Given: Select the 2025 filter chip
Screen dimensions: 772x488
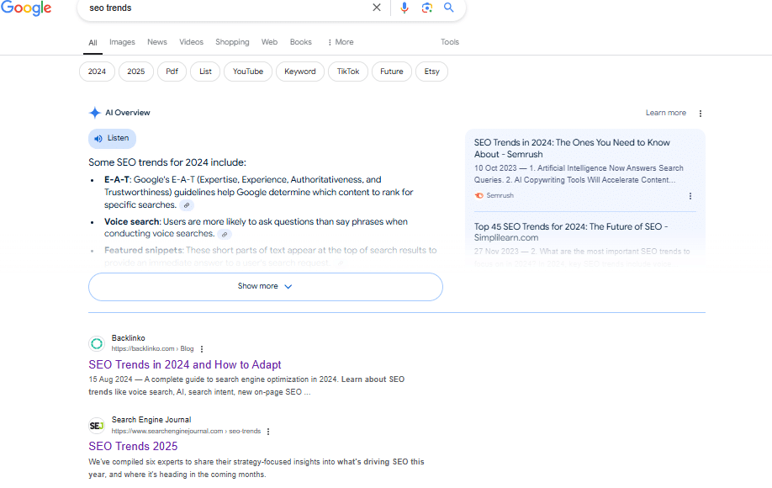Looking at the screenshot, I should click(135, 72).
